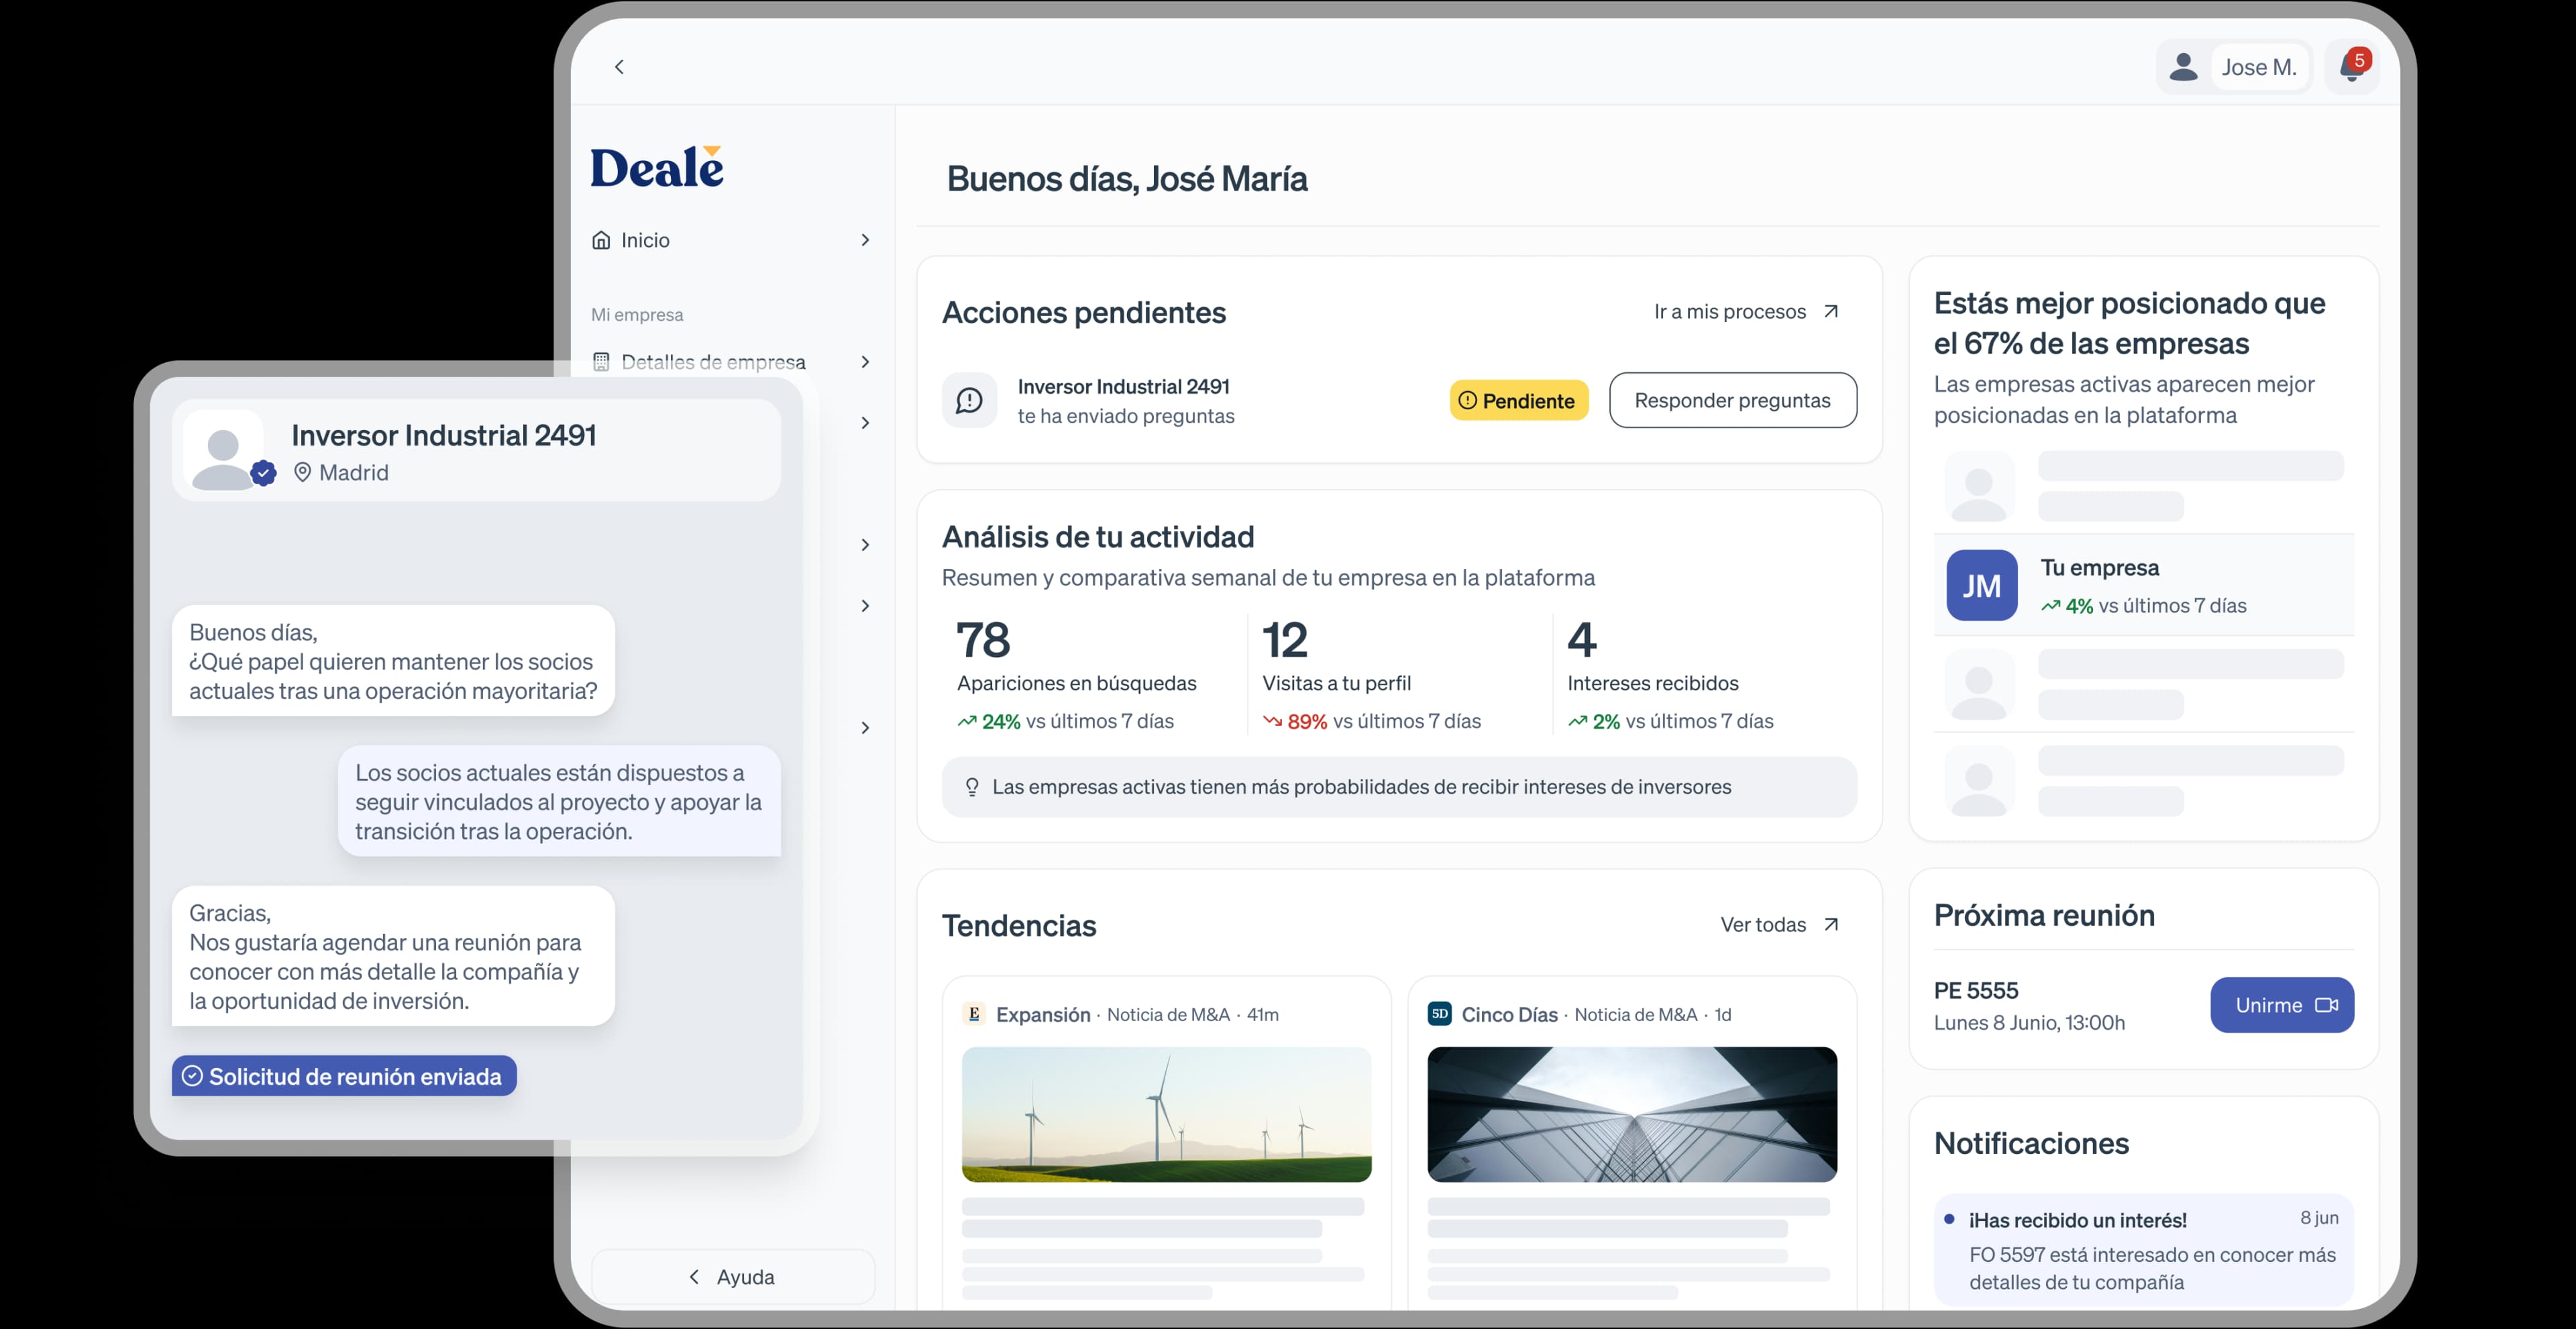
Task: Expand the sidebar chevron below Detalles de empresa
Action: pos(865,423)
